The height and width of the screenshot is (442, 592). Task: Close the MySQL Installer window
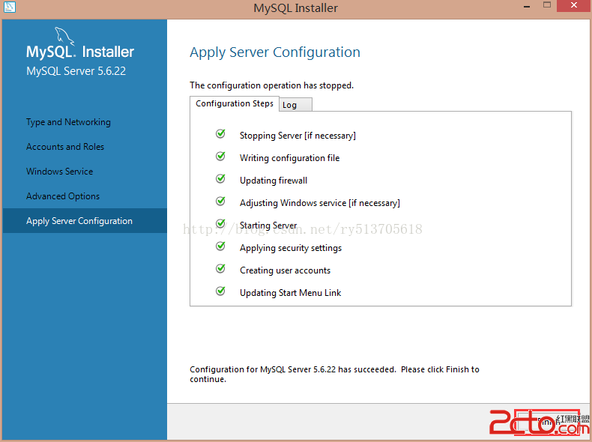tap(574, 5)
